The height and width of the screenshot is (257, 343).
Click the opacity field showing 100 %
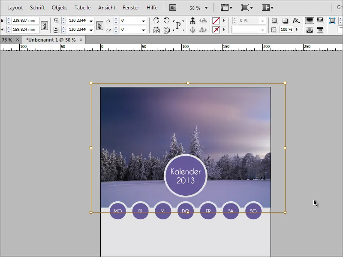[x=286, y=30]
